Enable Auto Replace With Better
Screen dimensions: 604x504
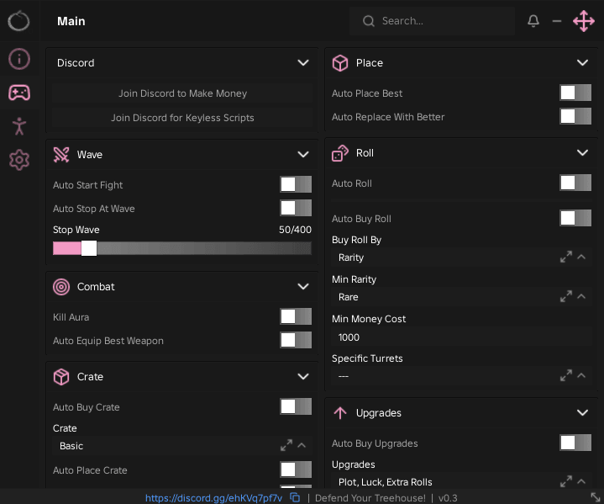tap(575, 116)
